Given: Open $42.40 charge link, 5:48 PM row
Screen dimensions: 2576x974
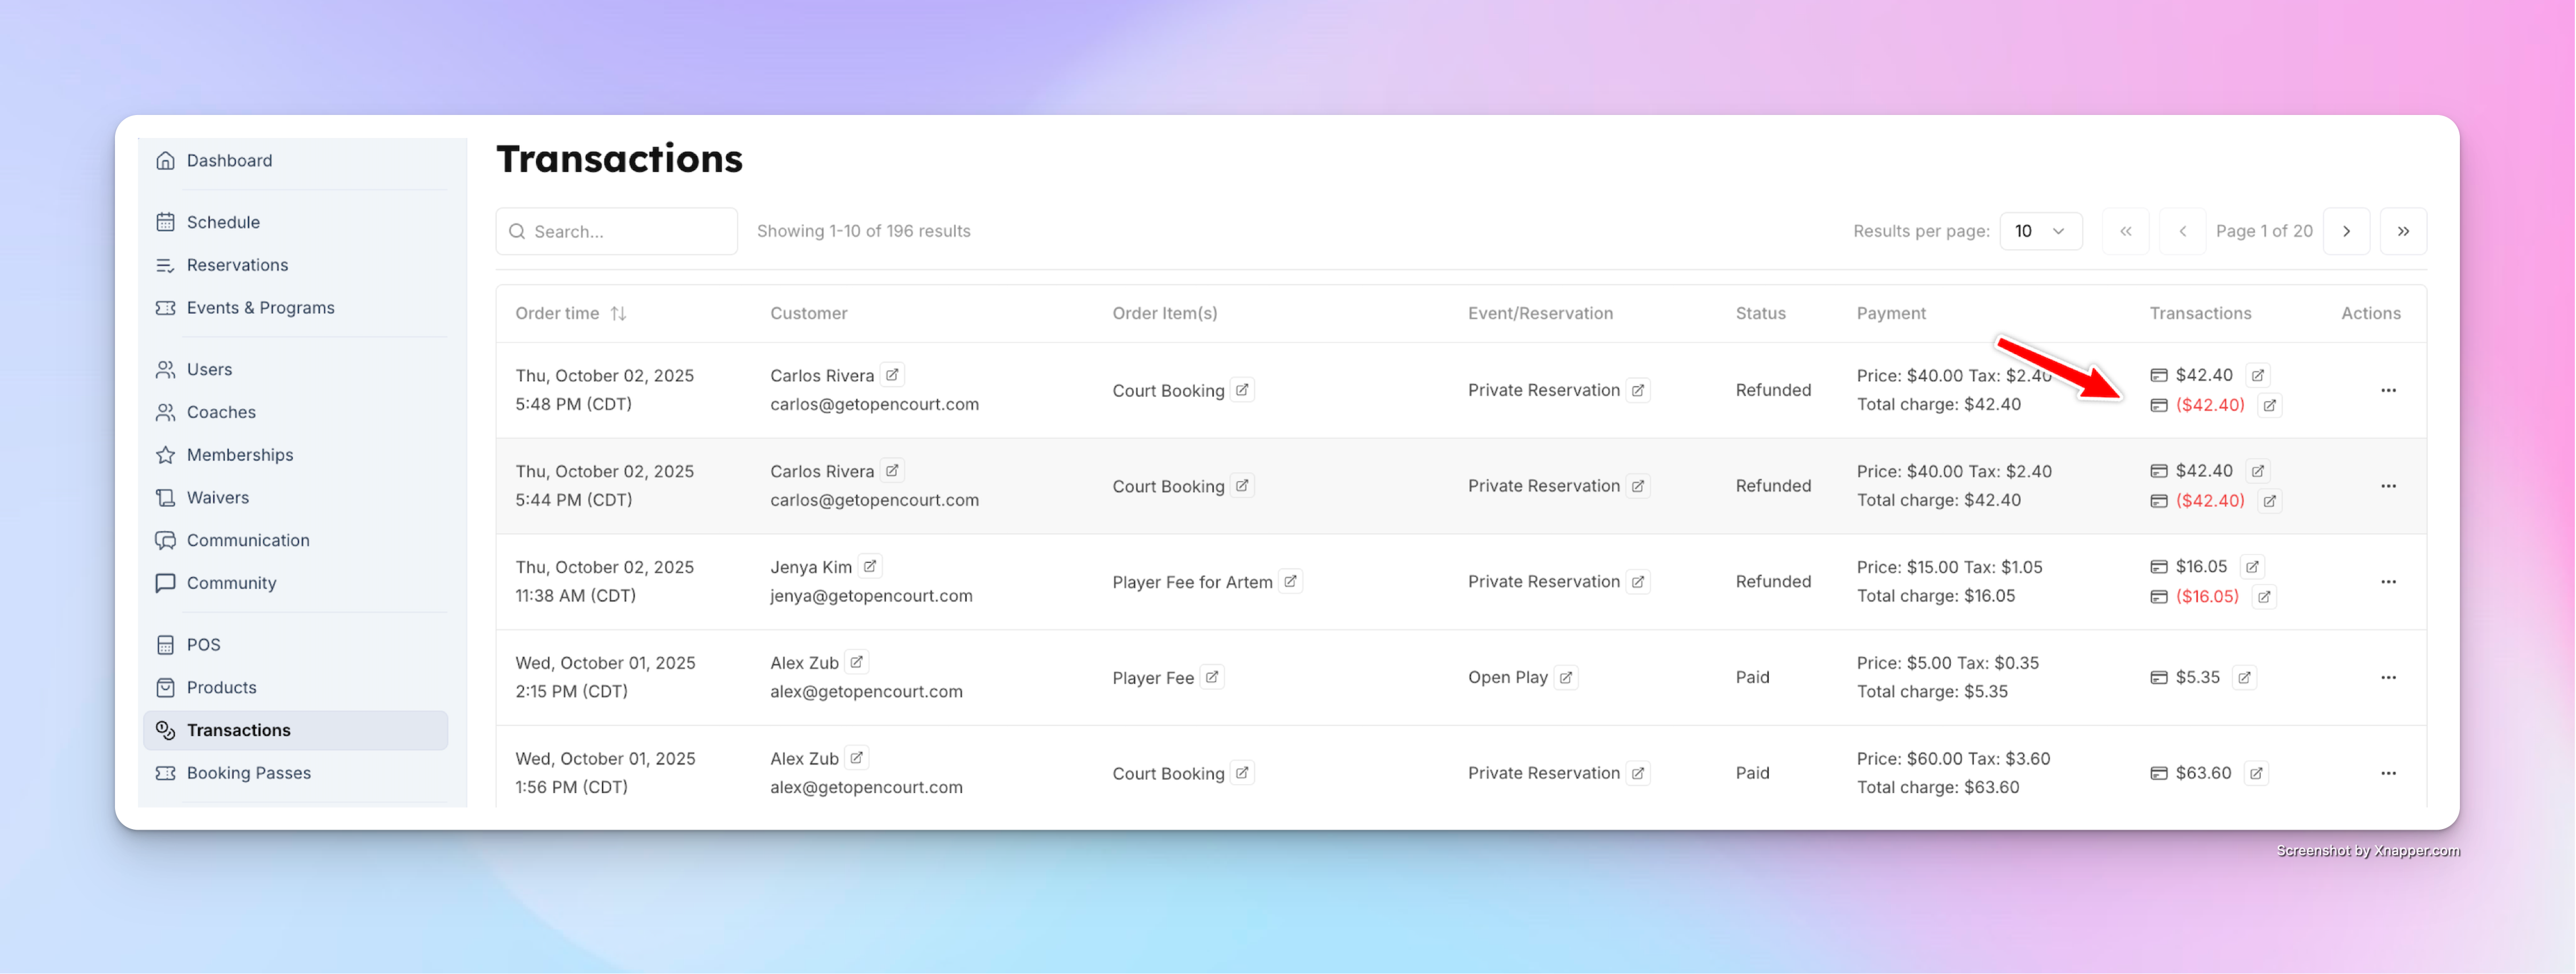Looking at the screenshot, I should click(2257, 375).
